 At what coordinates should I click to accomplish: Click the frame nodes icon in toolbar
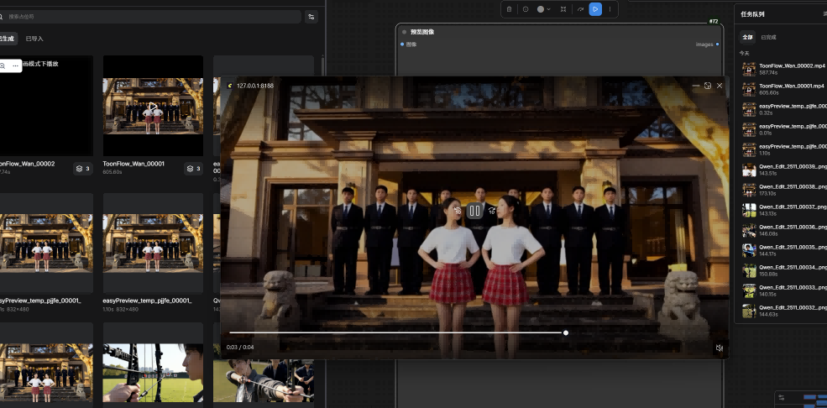coord(563,9)
